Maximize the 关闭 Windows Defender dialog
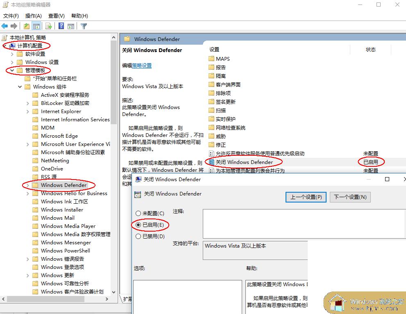Image resolution: width=406 pixels, height=314 pixels. [x=387, y=179]
